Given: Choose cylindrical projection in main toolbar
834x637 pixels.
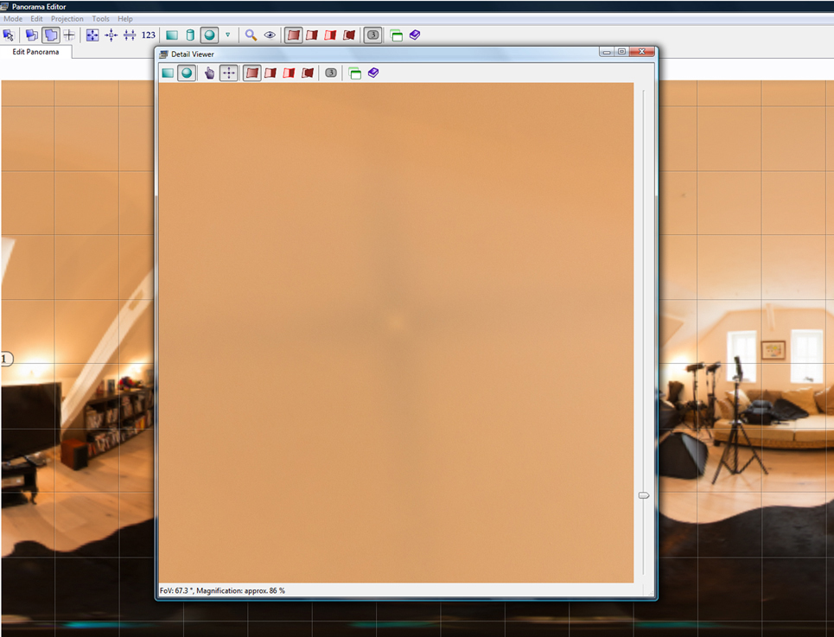Looking at the screenshot, I should click(x=190, y=35).
